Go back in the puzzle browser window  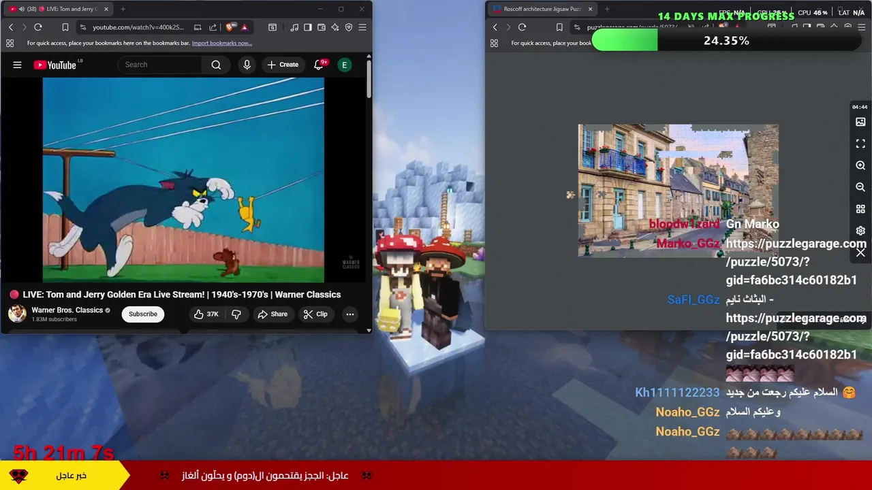pyautogui.click(x=495, y=27)
